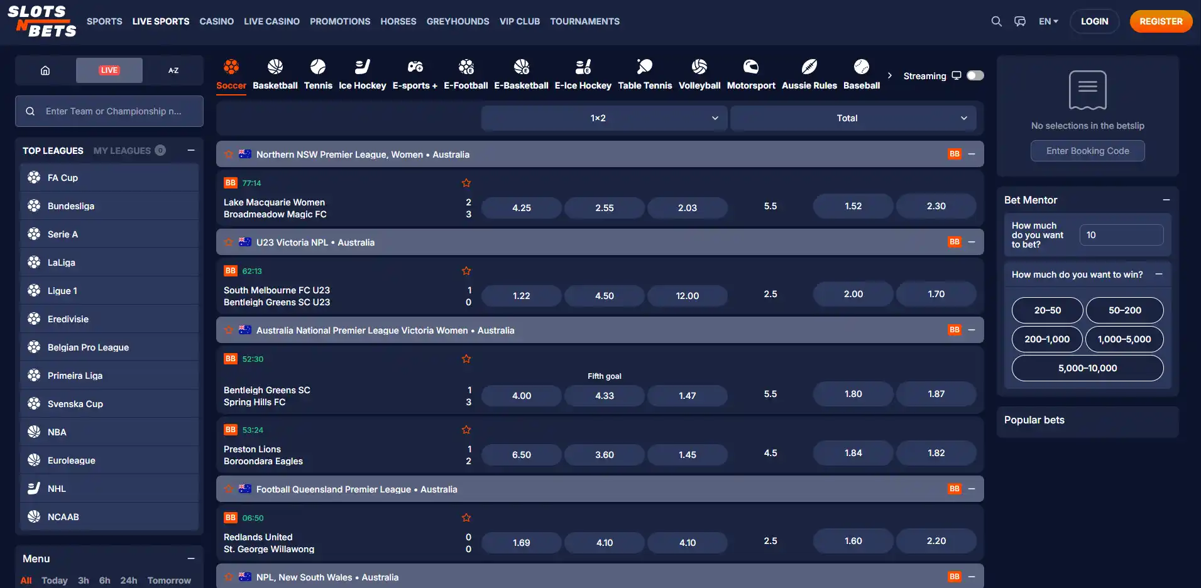The width and height of the screenshot is (1201, 588).
Task: Collapse the Bet Mentor panel
Action: tap(1166, 200)
